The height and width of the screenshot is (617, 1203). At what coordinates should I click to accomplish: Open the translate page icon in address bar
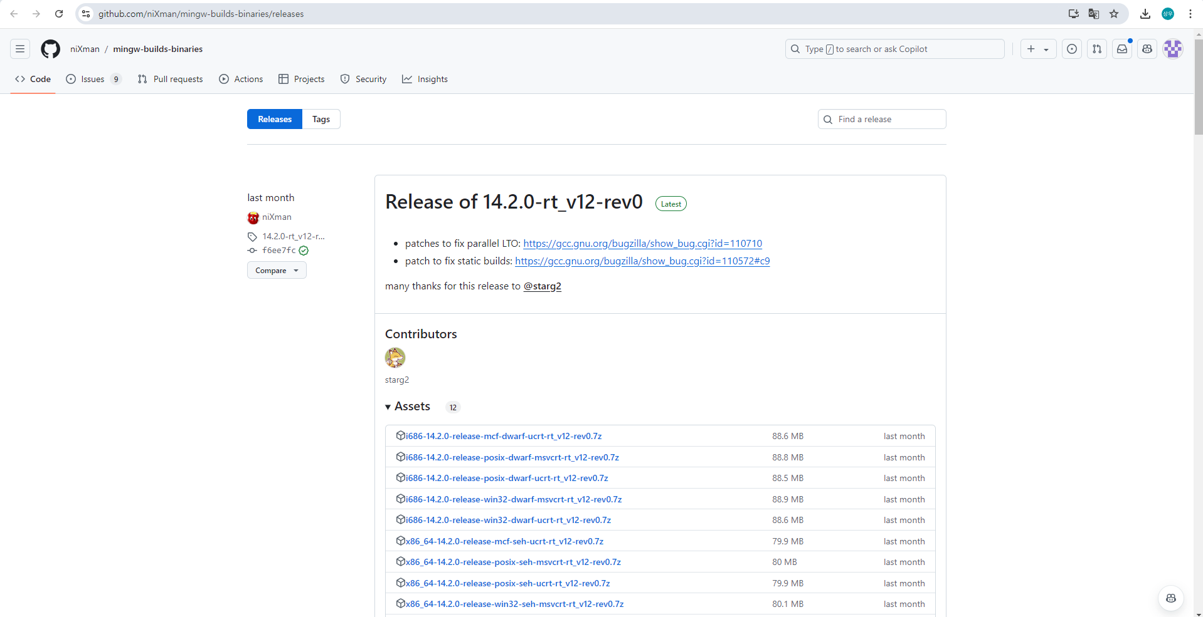pos(1094,14)
